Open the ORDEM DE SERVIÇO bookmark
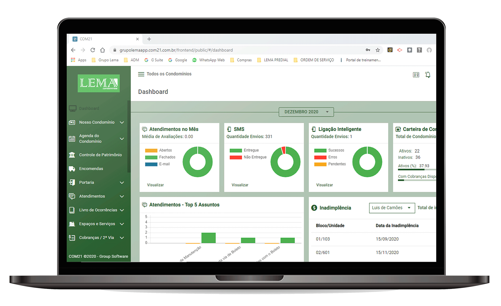The width and height of the screenshot is (501, 306). pyautogui.click(x=314, y=60)
